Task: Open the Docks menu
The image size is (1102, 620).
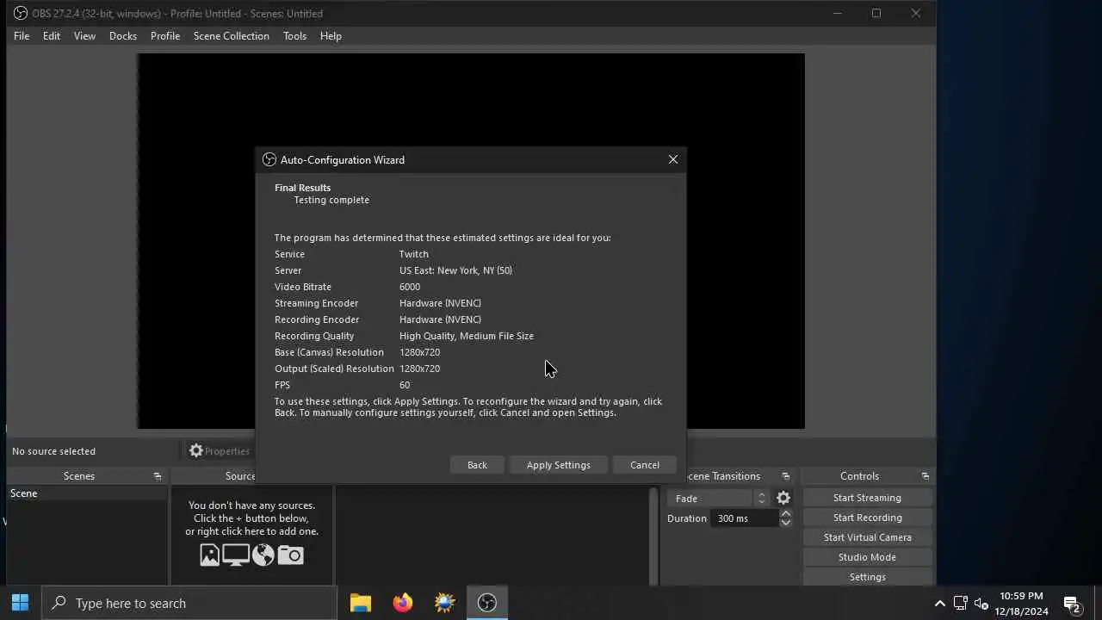Action: 123,36
